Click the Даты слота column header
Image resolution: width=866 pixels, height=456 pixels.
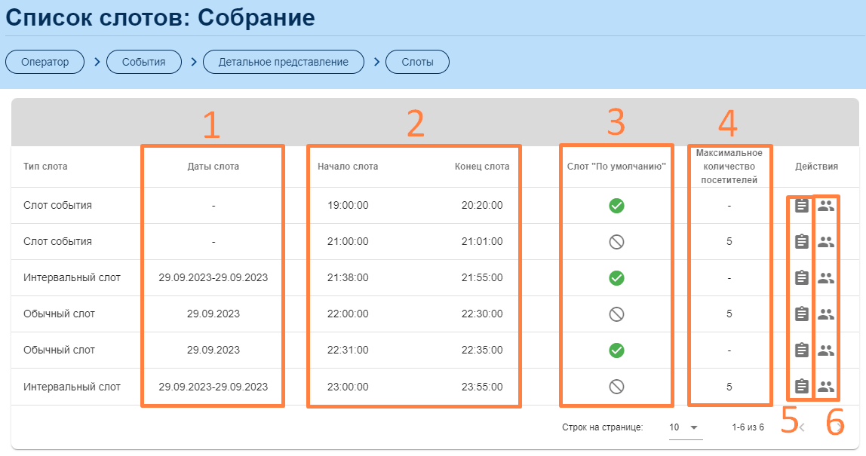point(213,167)
